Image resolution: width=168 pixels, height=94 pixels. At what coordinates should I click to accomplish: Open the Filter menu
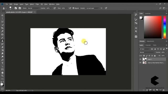[37, 4]
